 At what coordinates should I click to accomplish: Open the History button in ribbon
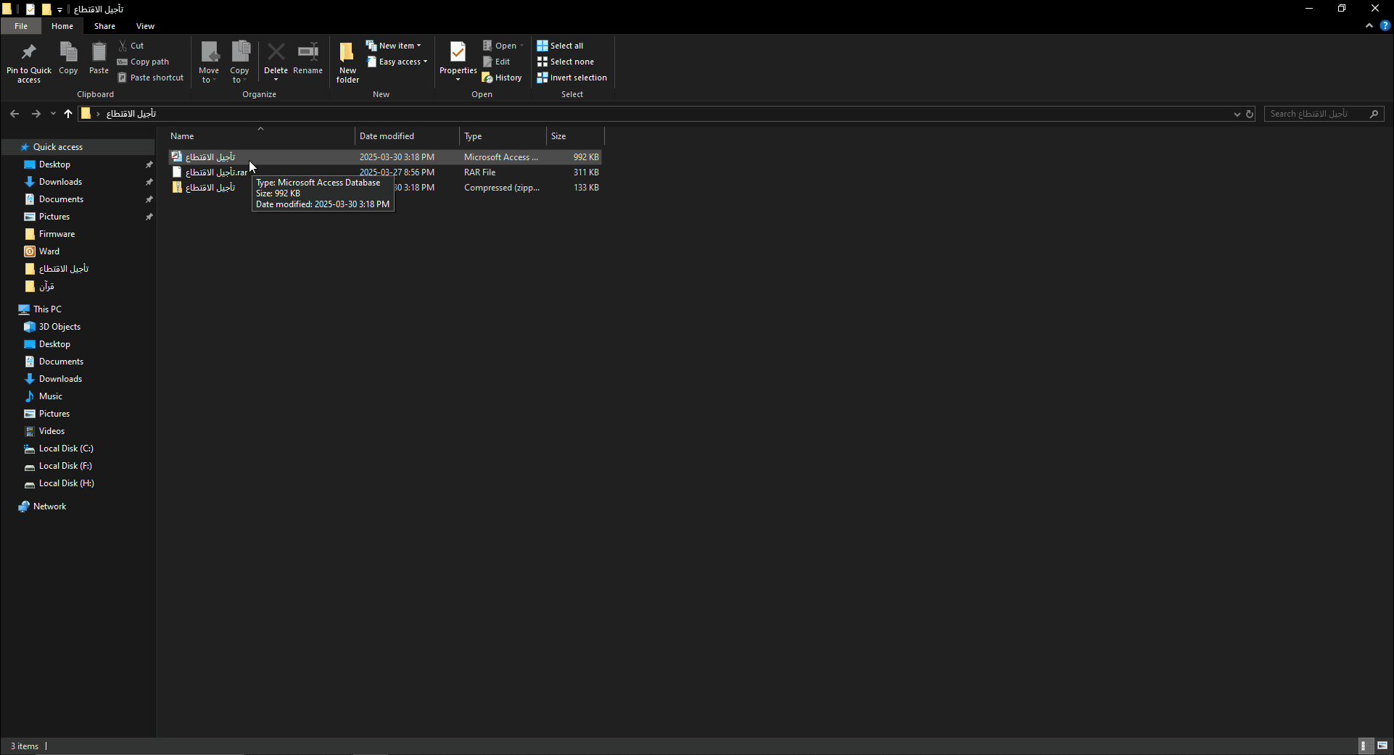coord(502,78)
